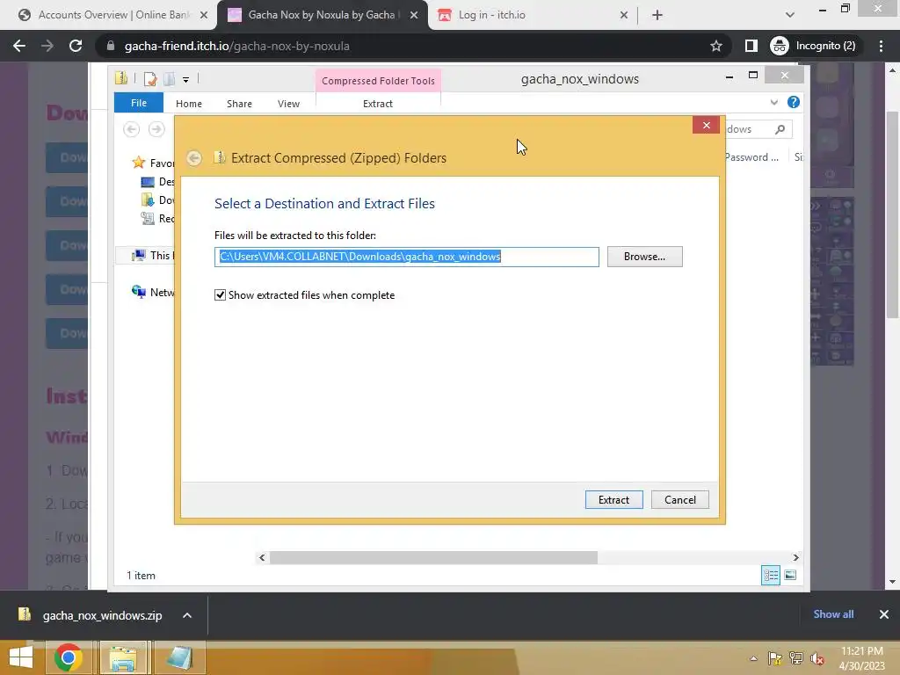900x675 pixels.
Task: Open Incognito profile button
Action: pyautogui.click(x=813, y=46)
